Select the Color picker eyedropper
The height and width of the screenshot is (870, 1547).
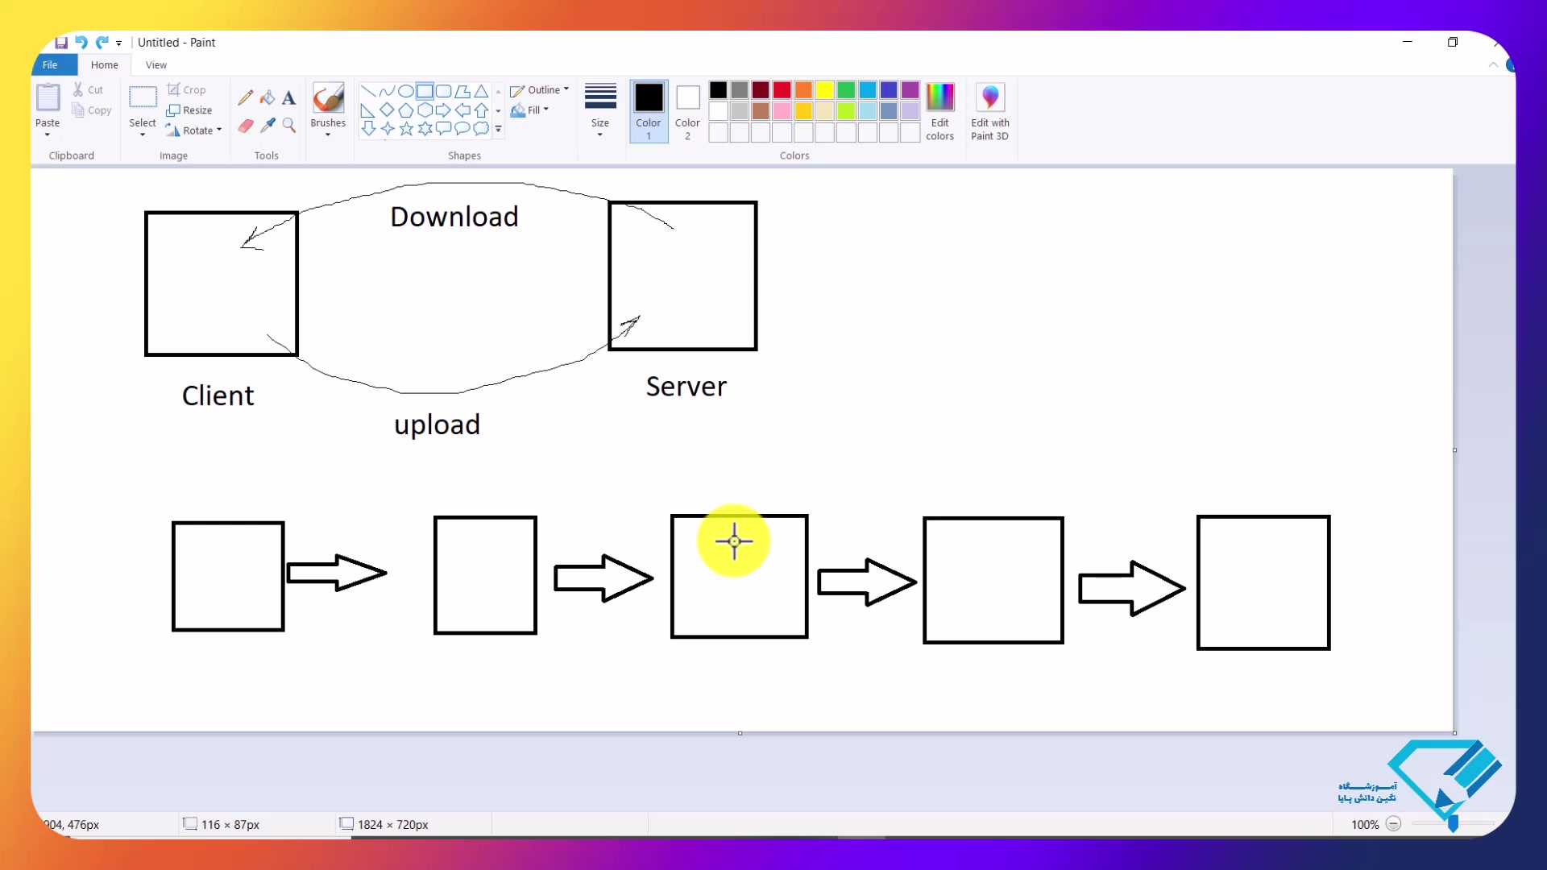tap(268, 126)
